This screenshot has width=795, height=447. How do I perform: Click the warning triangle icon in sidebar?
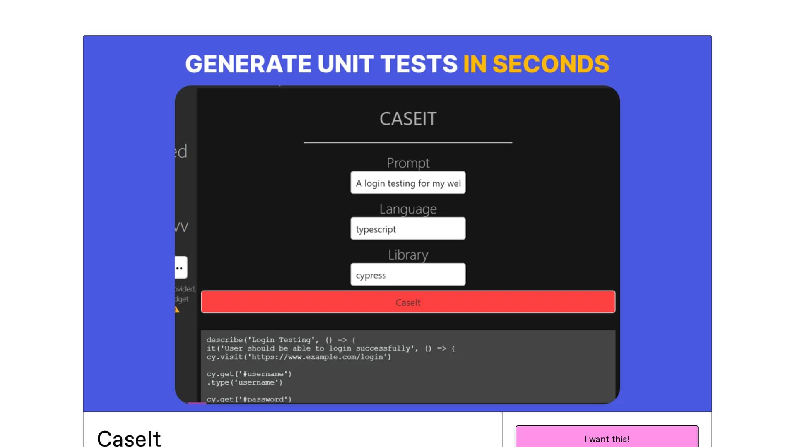(x=177, y=310)
